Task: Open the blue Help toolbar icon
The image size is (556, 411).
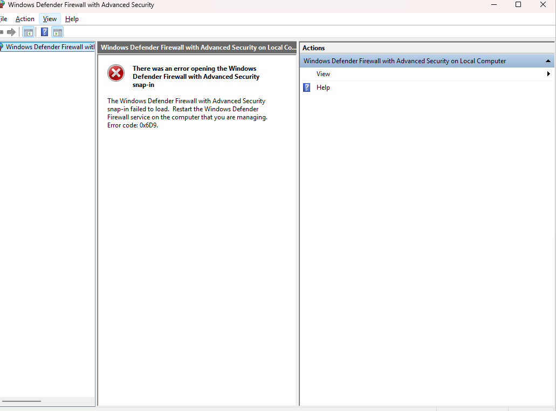Action: pos(44,32)
